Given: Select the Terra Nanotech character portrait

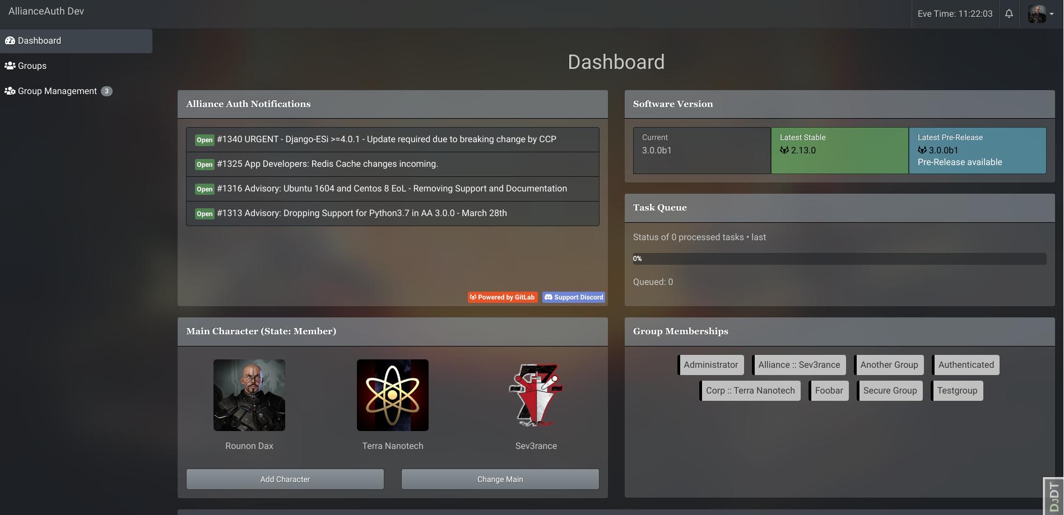Looking at the screenshot, I should tap(392, 395).
